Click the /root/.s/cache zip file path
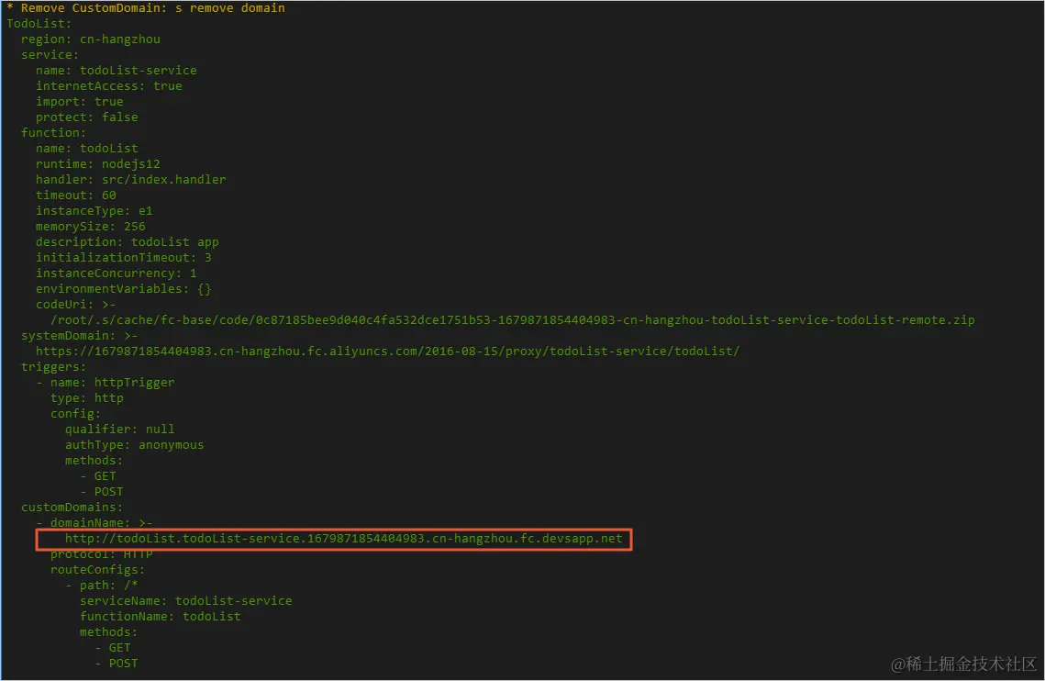 [x=513, y=319]
